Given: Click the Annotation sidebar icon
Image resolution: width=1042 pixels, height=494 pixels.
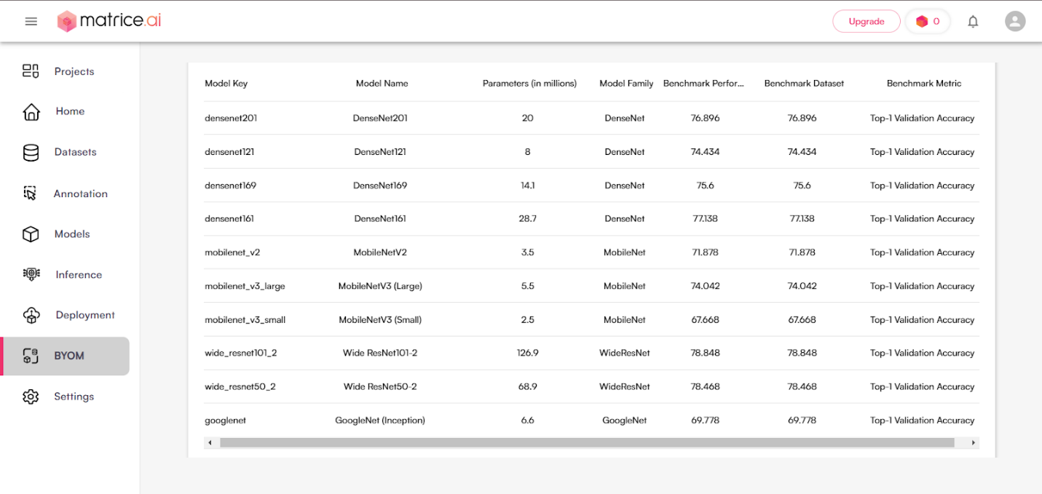Looking at the screenshot, I should pyautogui.click(x=30, y=194).
